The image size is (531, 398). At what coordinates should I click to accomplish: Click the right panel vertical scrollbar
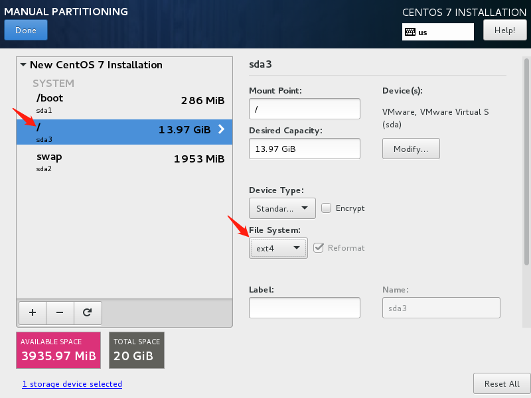point(526,162)
